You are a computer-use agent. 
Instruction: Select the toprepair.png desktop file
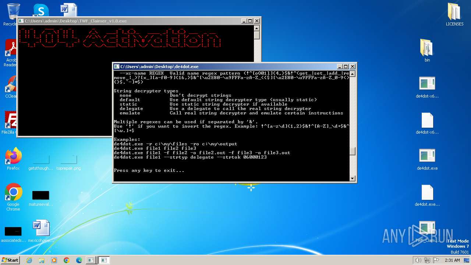pyautogui.click(x=68, y=162)
